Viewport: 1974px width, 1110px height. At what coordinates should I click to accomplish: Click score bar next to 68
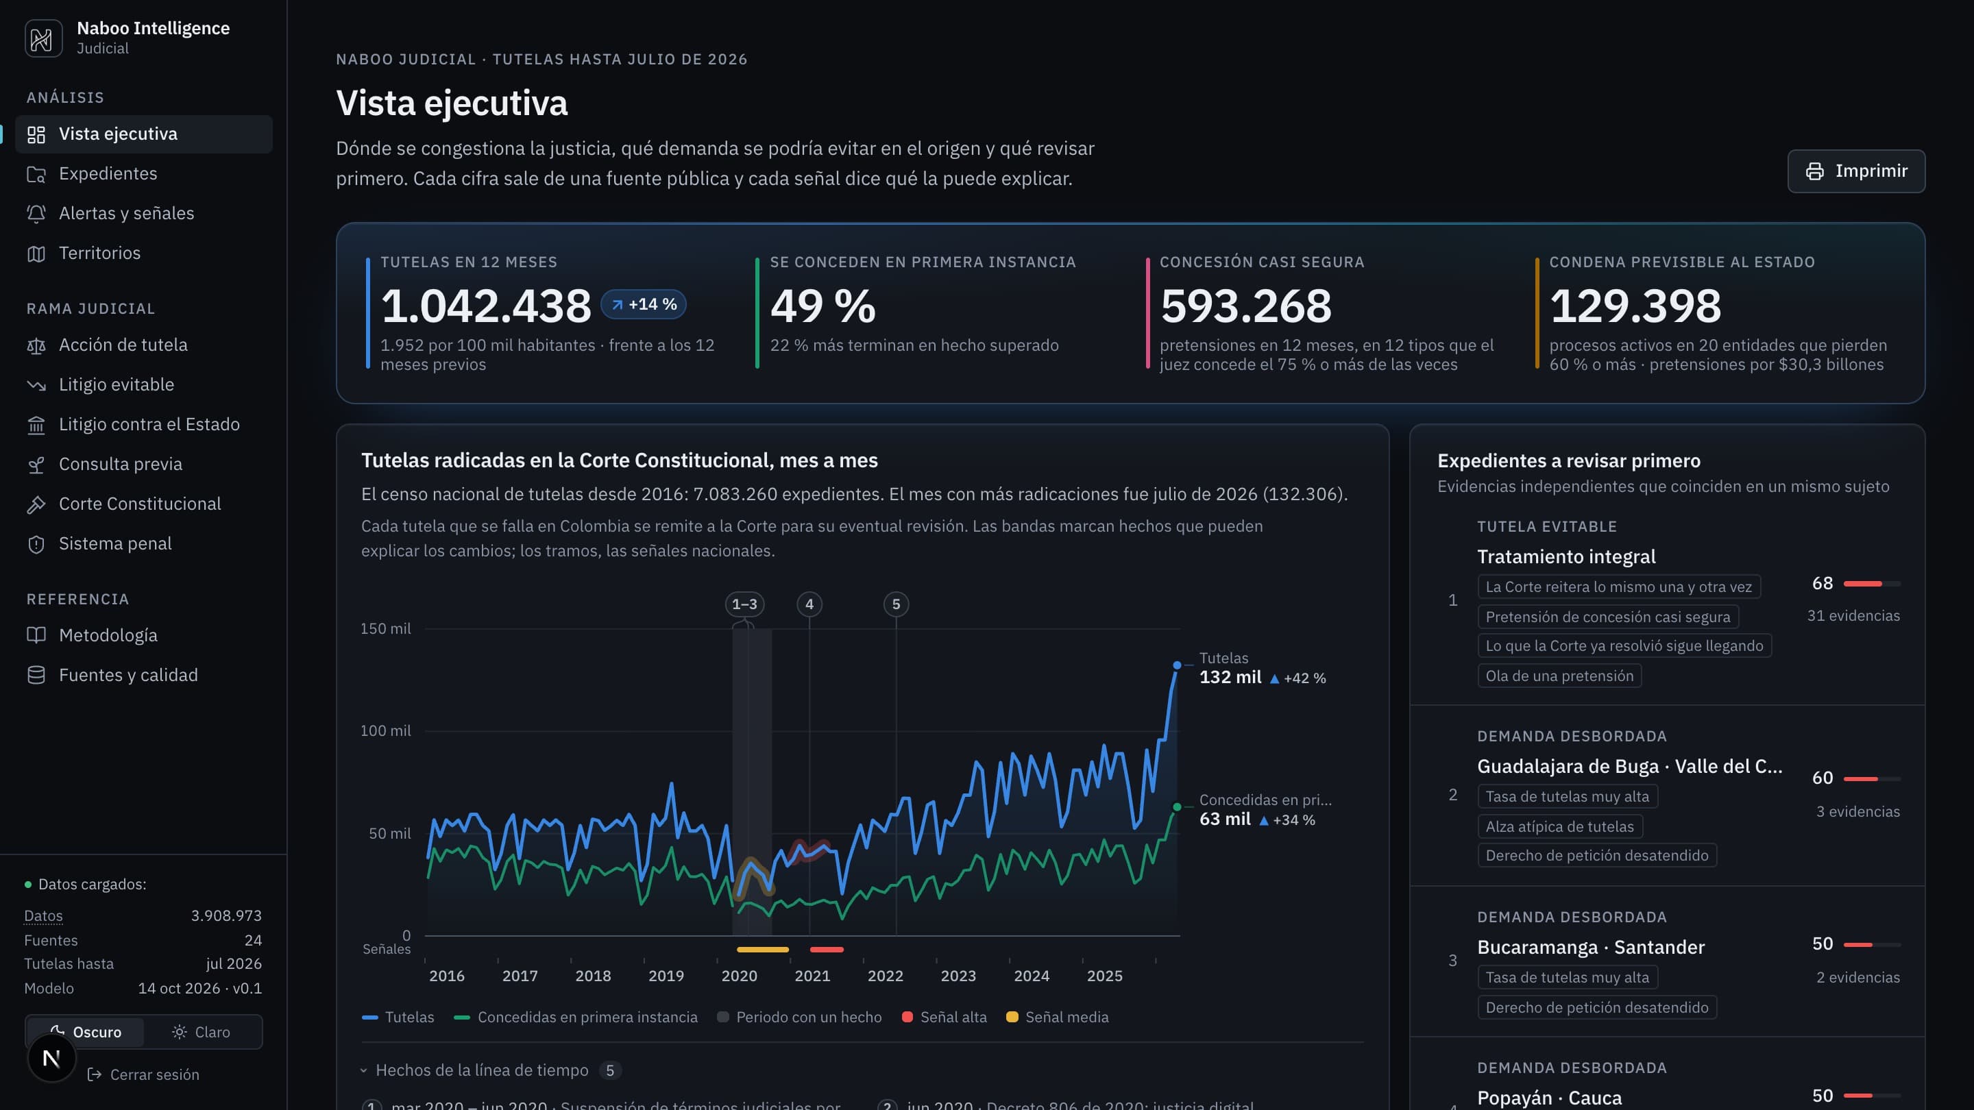(x=1872, y=584)
